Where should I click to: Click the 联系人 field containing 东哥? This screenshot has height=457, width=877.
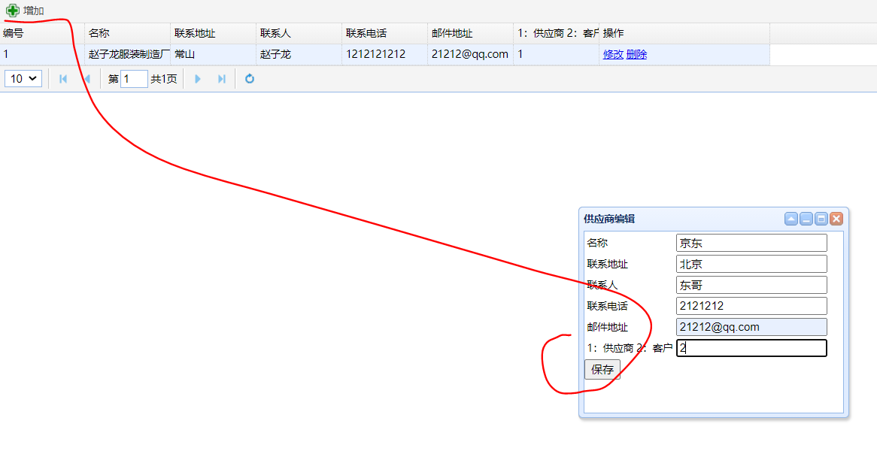751,285
